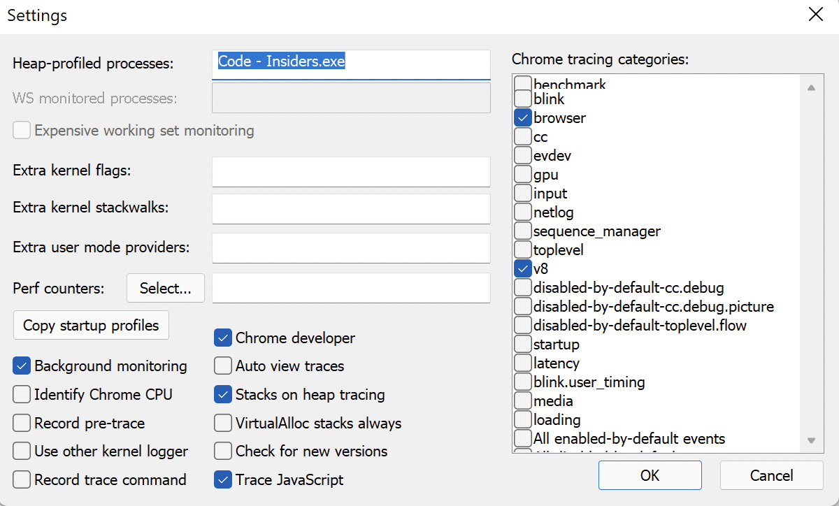The width and height of the screenshot is (839, 506).
Task: Enable the benchmark tracing category
Action: tap(522, 84)
